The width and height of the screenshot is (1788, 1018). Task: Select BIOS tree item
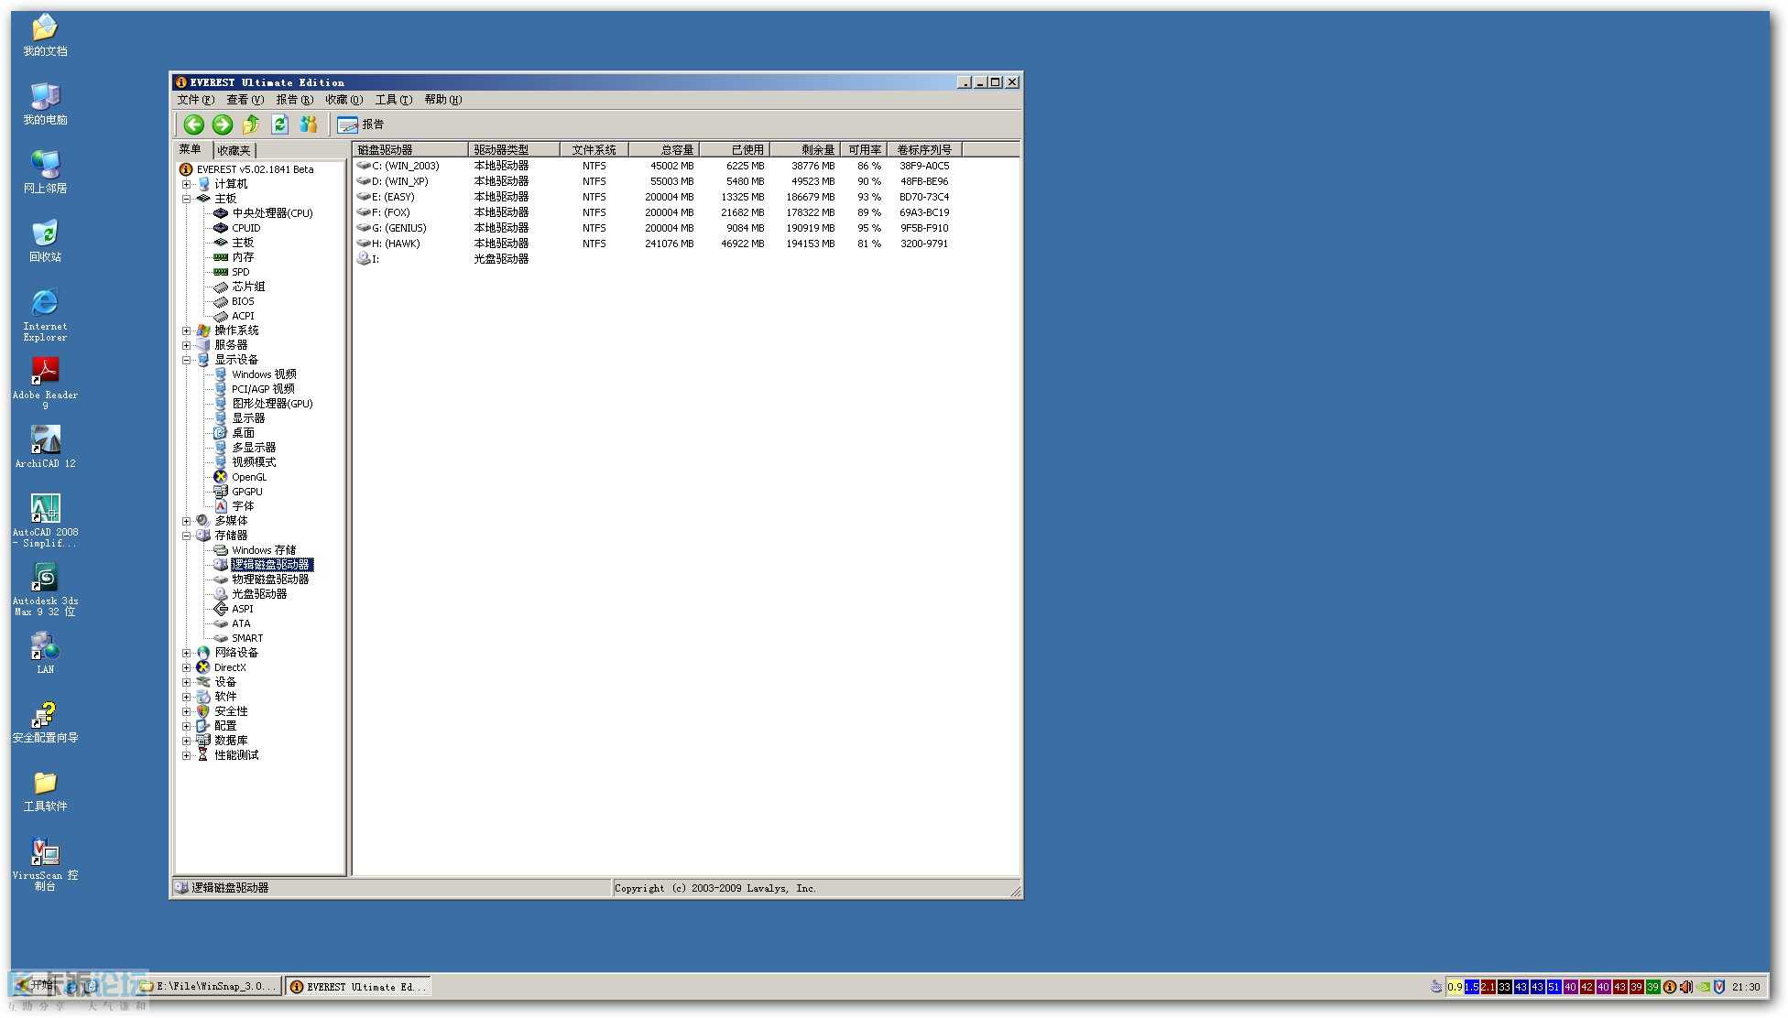point(243,301)
